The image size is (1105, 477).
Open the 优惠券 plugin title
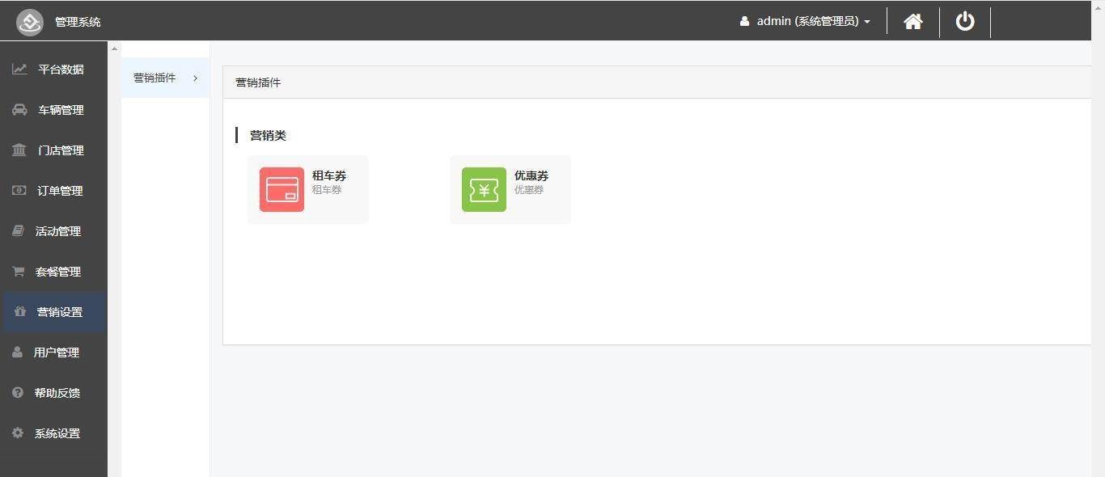(x=531, y=175)
